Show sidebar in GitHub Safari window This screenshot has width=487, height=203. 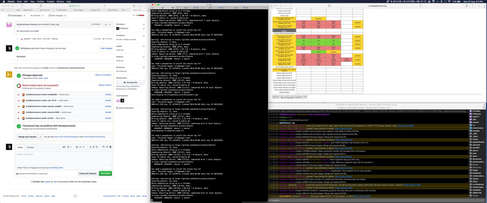coord(22,6)
